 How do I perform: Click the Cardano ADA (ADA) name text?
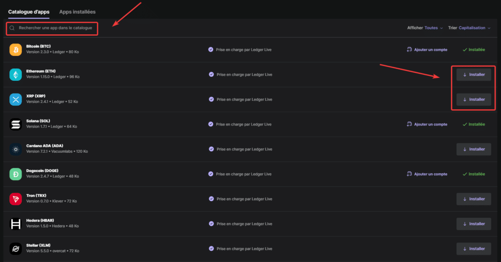[x=45, y=146]
